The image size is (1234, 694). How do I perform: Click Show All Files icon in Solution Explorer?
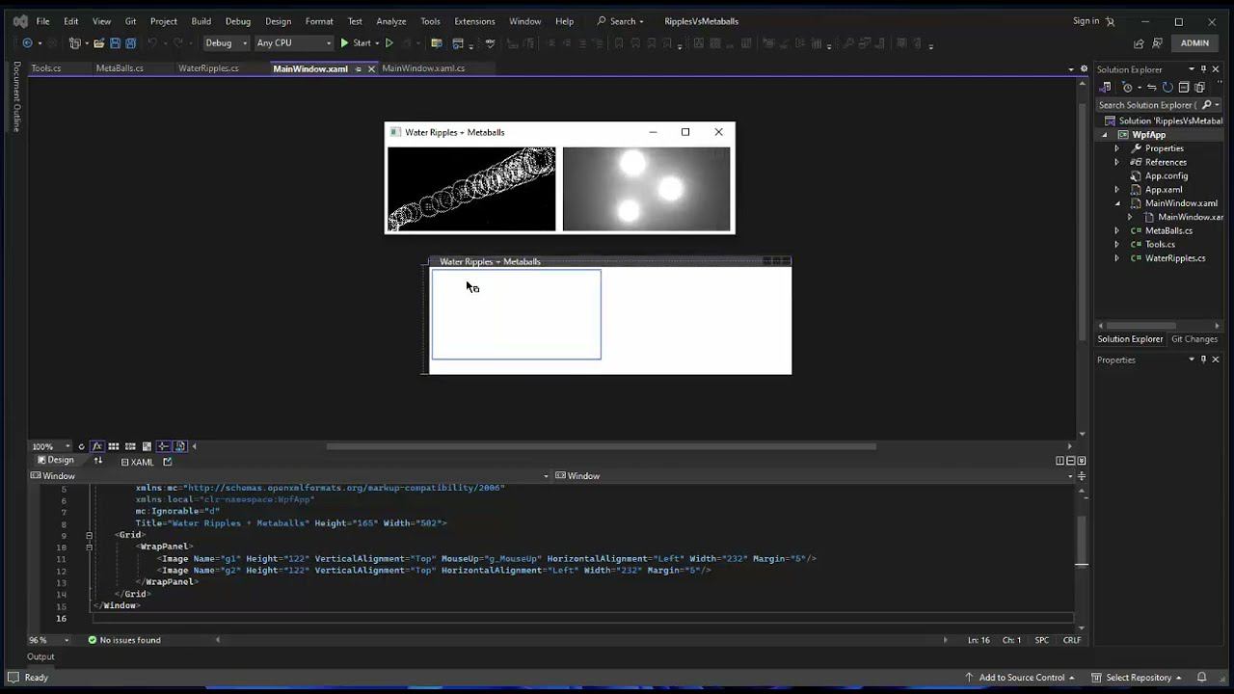coord(1199,88)
